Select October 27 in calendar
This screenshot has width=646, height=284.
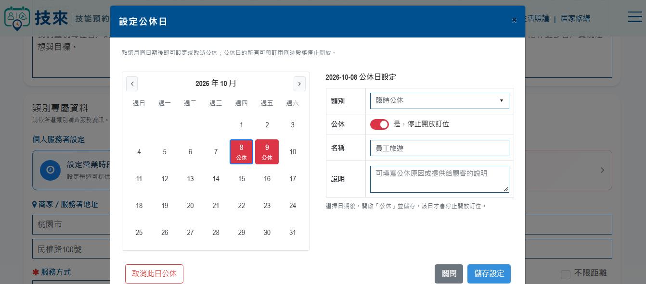[x=190, y=233]
